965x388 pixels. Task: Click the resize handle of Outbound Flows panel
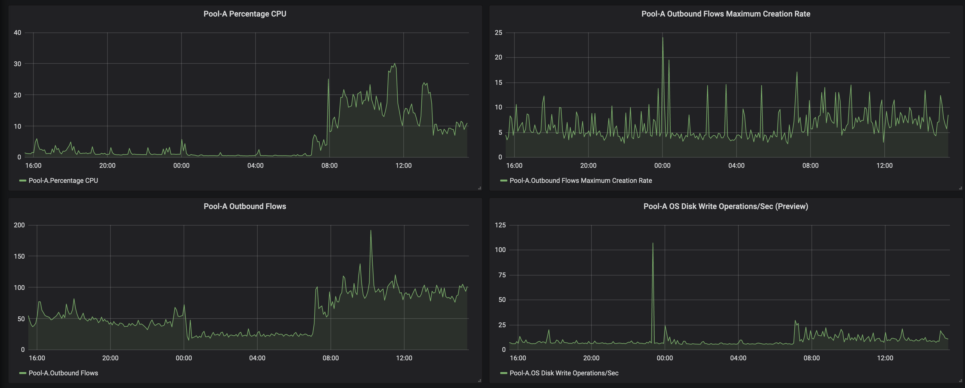tap(479, 380)
